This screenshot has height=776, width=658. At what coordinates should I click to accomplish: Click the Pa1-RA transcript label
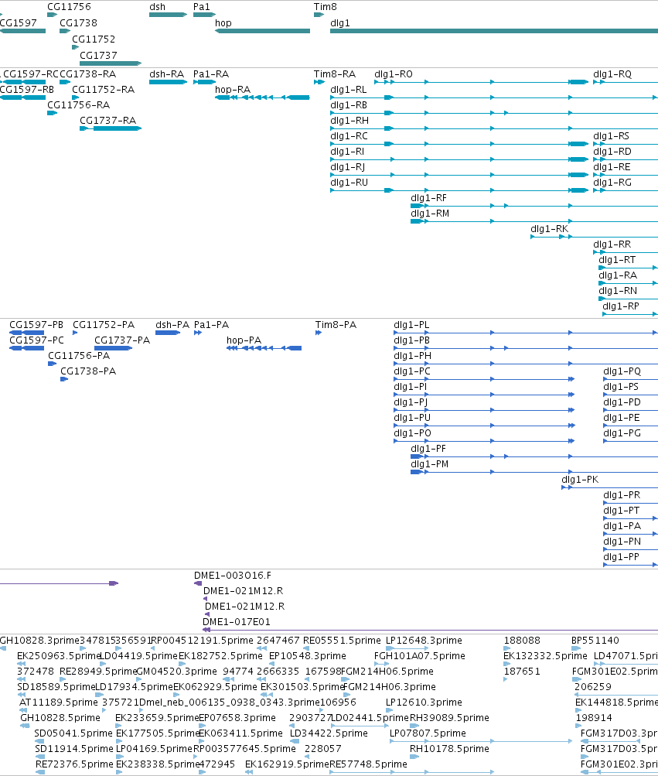pyautogui.click(x=211, y=74)
